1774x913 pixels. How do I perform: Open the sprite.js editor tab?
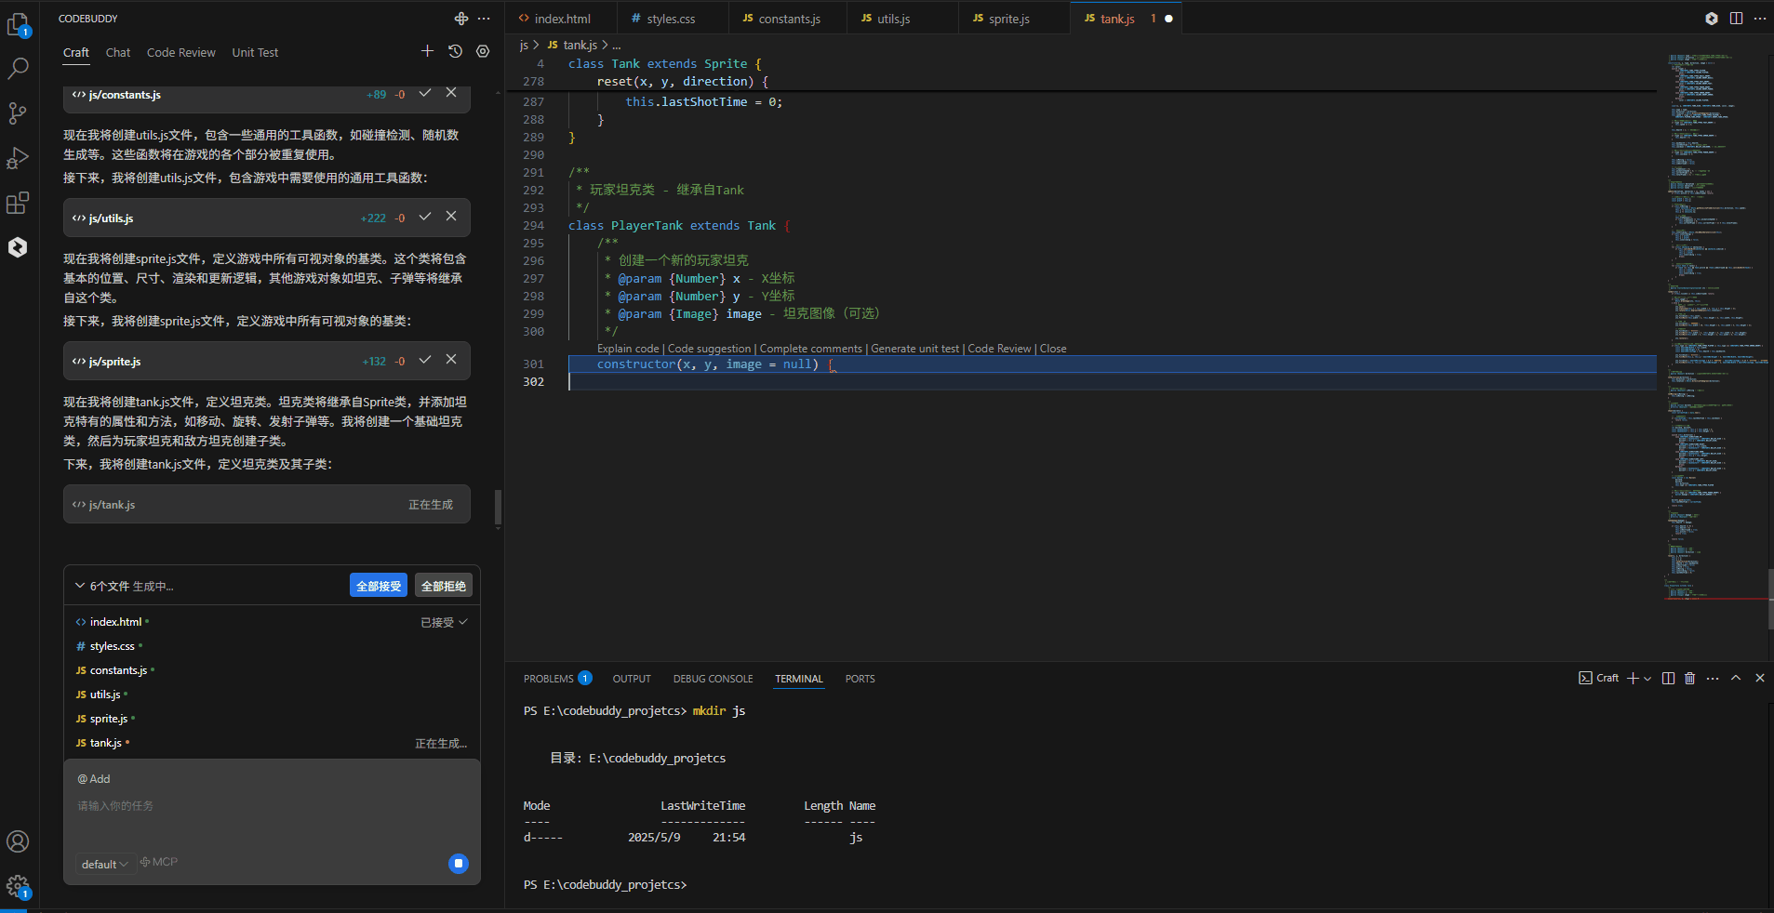[x=1007, y=19]
